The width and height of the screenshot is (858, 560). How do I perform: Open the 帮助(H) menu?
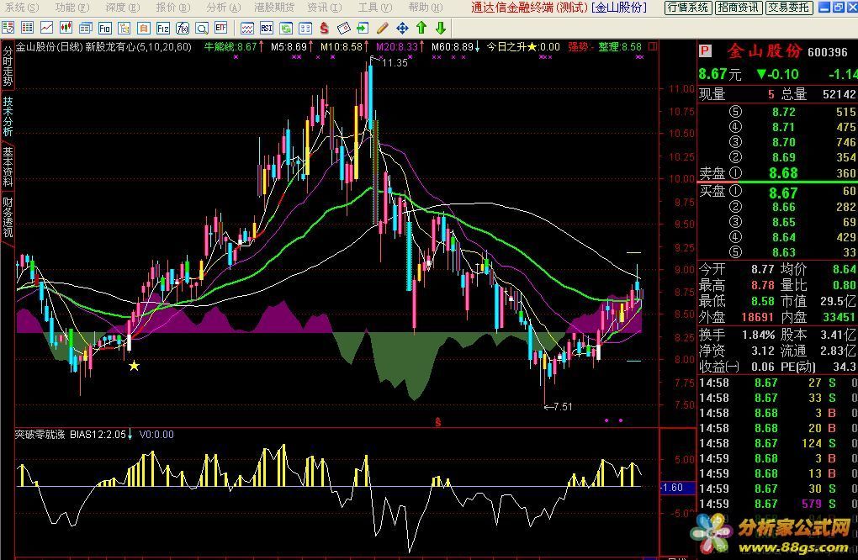pyautogui.click(x=425, y=7)
